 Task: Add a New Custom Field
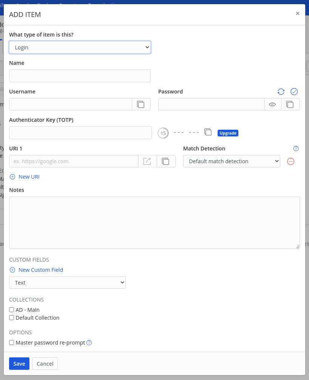tap(36, 270)
